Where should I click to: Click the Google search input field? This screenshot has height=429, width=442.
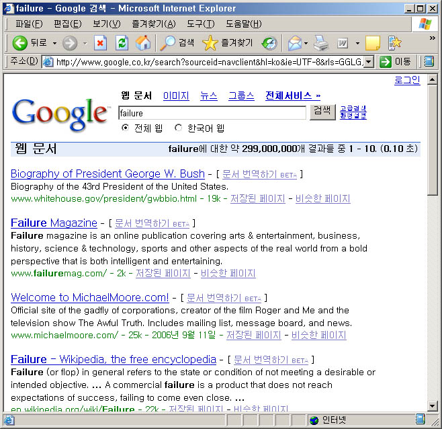tap(212, 113)
